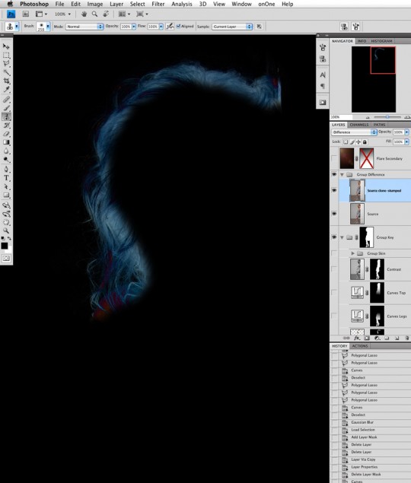411x483 pixels.
Task: Select the 3D Orbit camera tool
Action: [6, 214]
